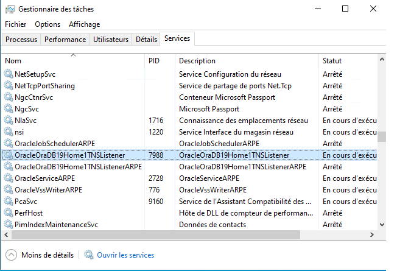Click the gear icon beside NlaSvc
397x271 pixels.
tap(9, 121)
